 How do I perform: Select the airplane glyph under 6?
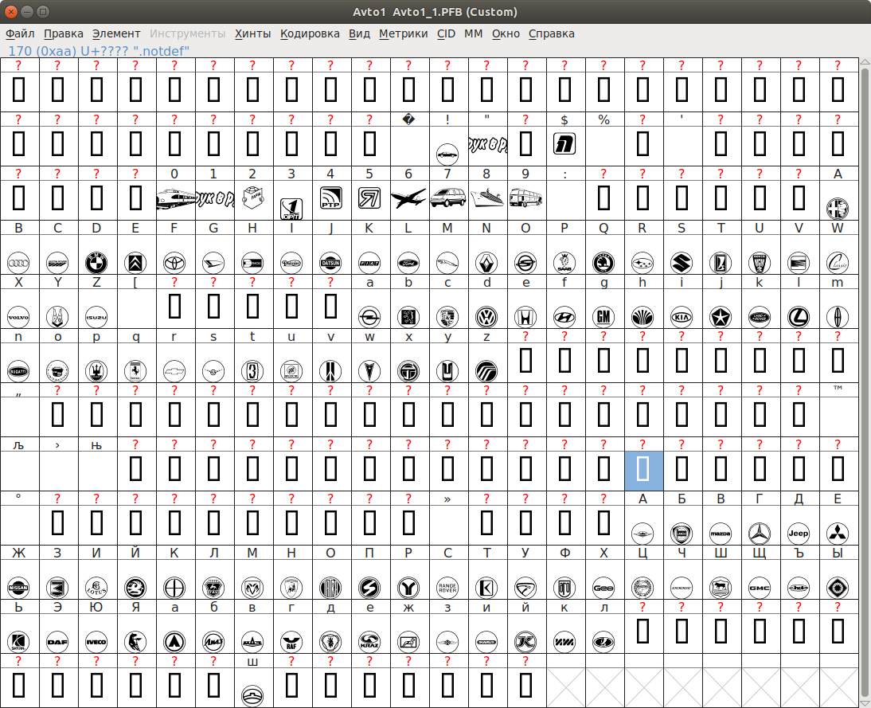coord(408,198)
